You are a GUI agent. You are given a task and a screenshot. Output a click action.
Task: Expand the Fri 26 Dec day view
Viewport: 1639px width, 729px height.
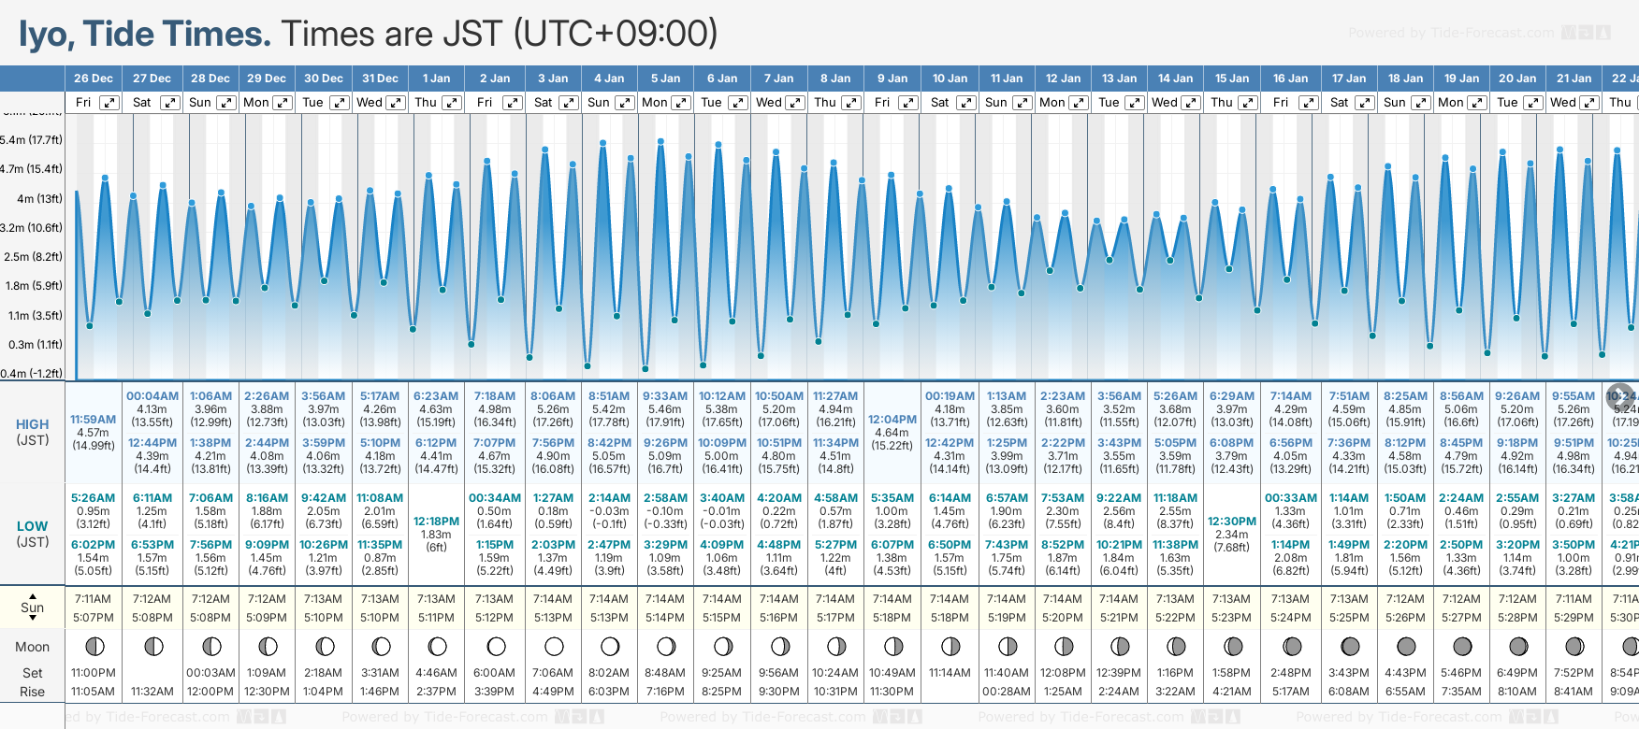109,103
